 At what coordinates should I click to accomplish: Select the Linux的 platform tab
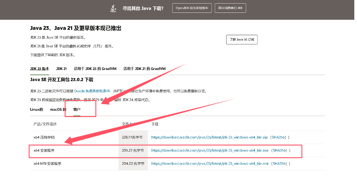click(x=36, y=109)
